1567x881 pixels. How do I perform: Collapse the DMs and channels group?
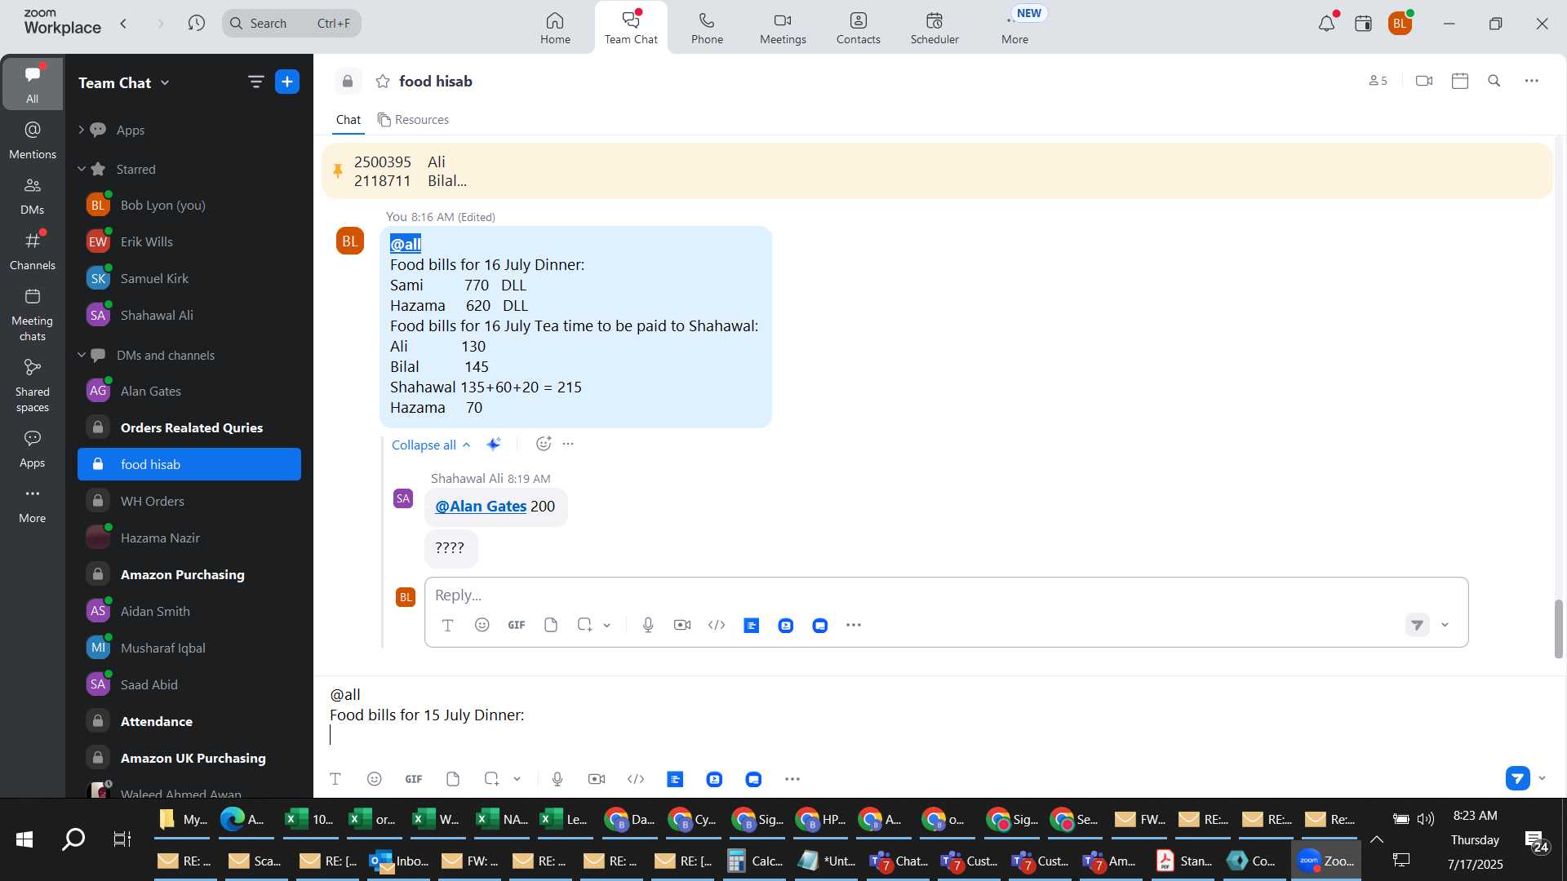click(81, 355)
